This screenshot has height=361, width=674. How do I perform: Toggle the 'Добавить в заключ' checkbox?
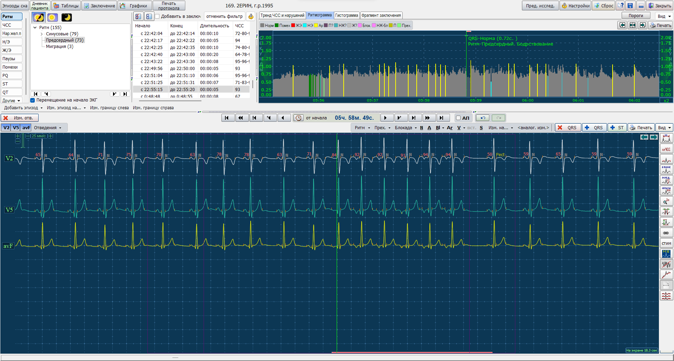(157, 16)
